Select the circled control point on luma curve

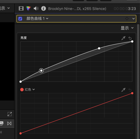(x=41, y=71)
